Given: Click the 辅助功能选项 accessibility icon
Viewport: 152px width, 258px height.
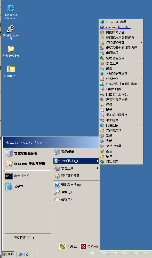Looking at the screenshot, I should (x=102, y=58).
